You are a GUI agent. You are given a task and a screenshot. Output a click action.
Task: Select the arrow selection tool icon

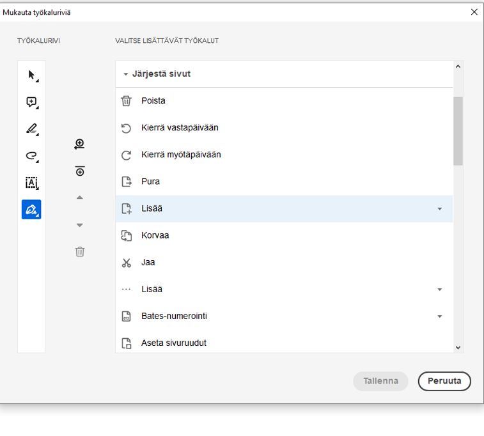coord(31,75)
